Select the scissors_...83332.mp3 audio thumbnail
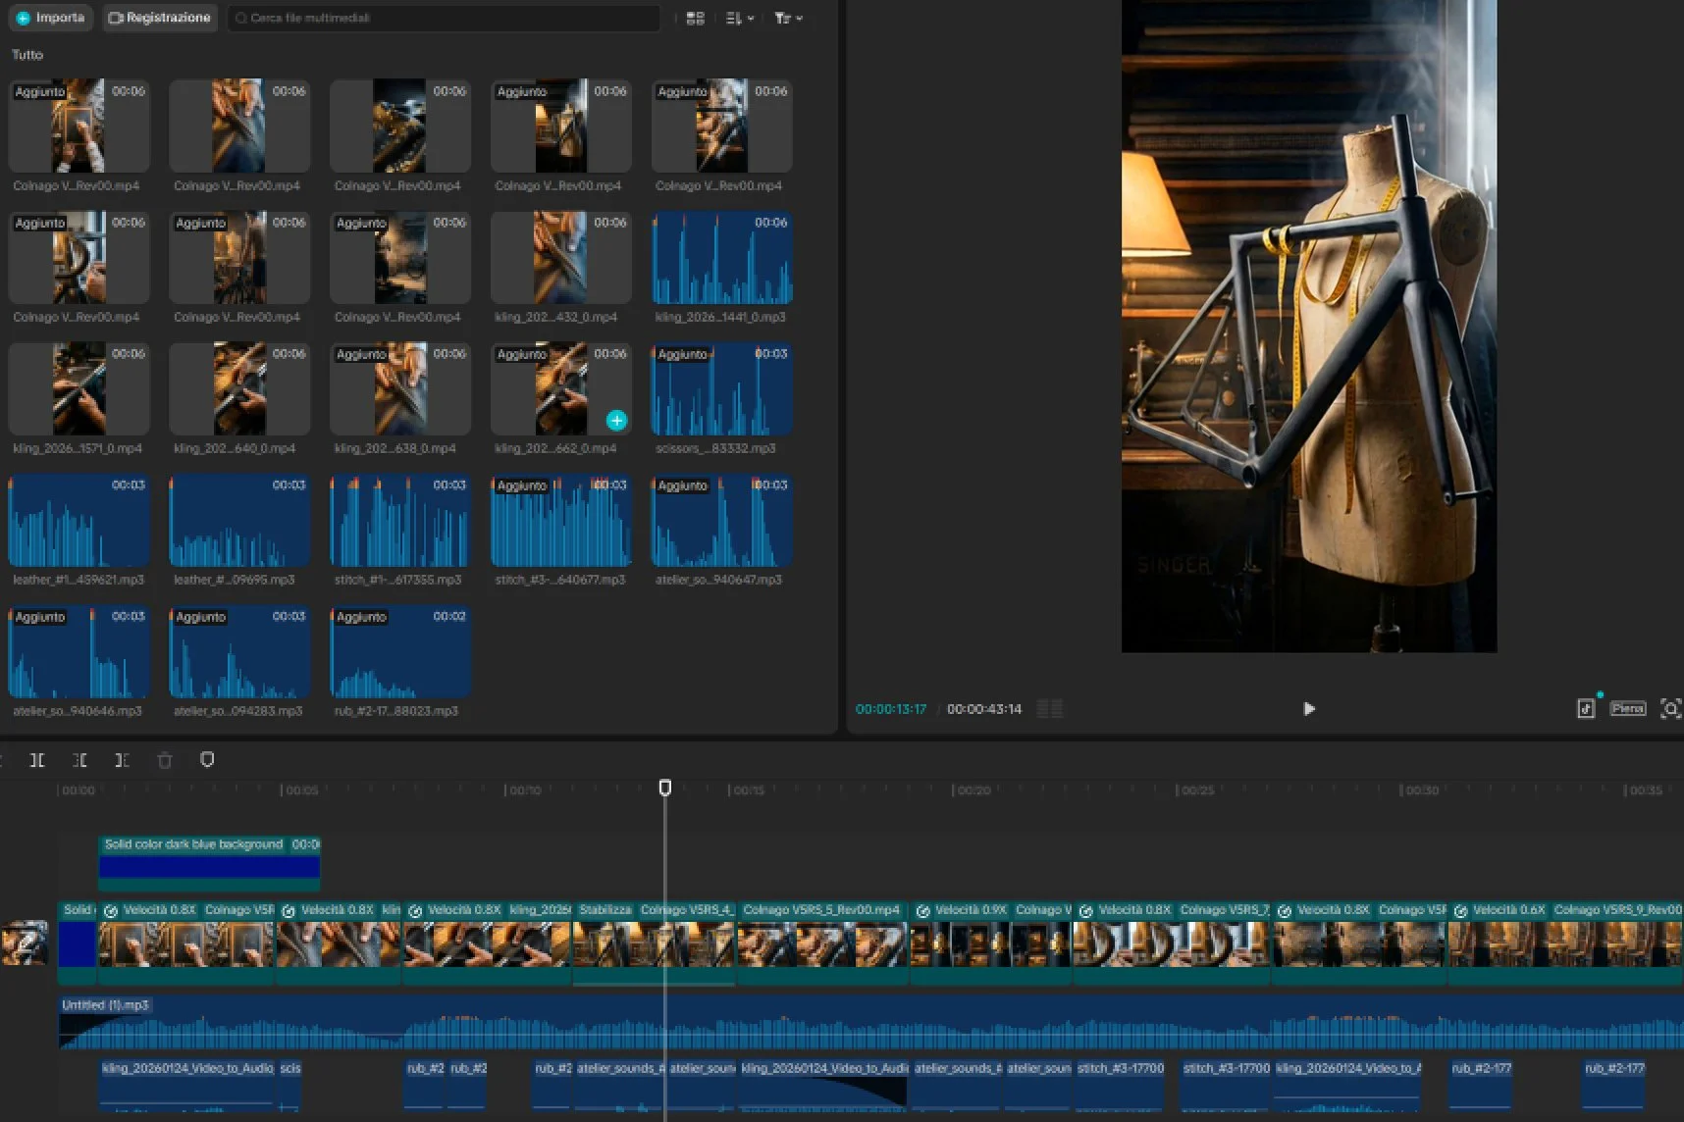 (721, 390)
